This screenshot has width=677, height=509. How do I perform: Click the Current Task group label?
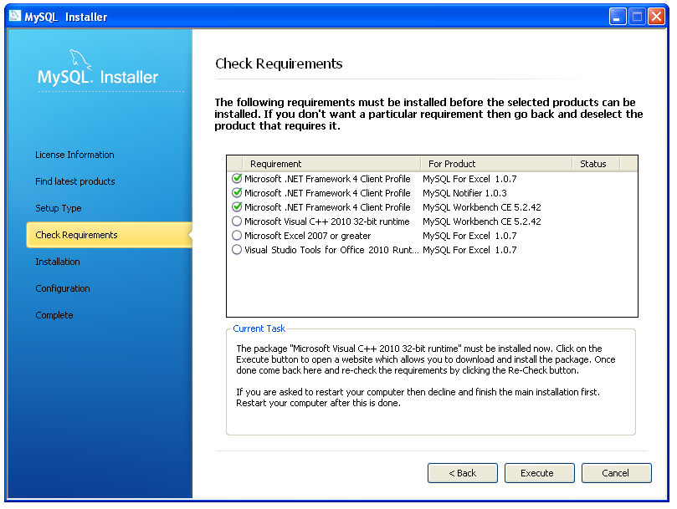(x=259, y=328)
